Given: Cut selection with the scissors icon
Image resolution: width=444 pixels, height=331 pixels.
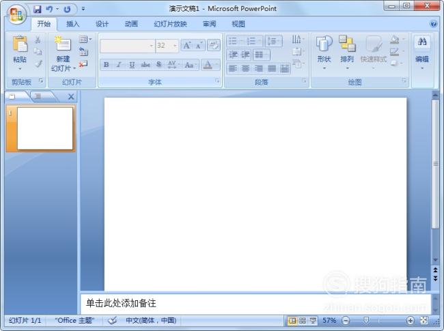Looking at the screenshot, I should [x=38, y=40].
